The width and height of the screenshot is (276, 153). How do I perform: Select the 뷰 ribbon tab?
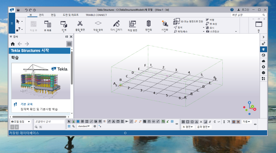31,15
